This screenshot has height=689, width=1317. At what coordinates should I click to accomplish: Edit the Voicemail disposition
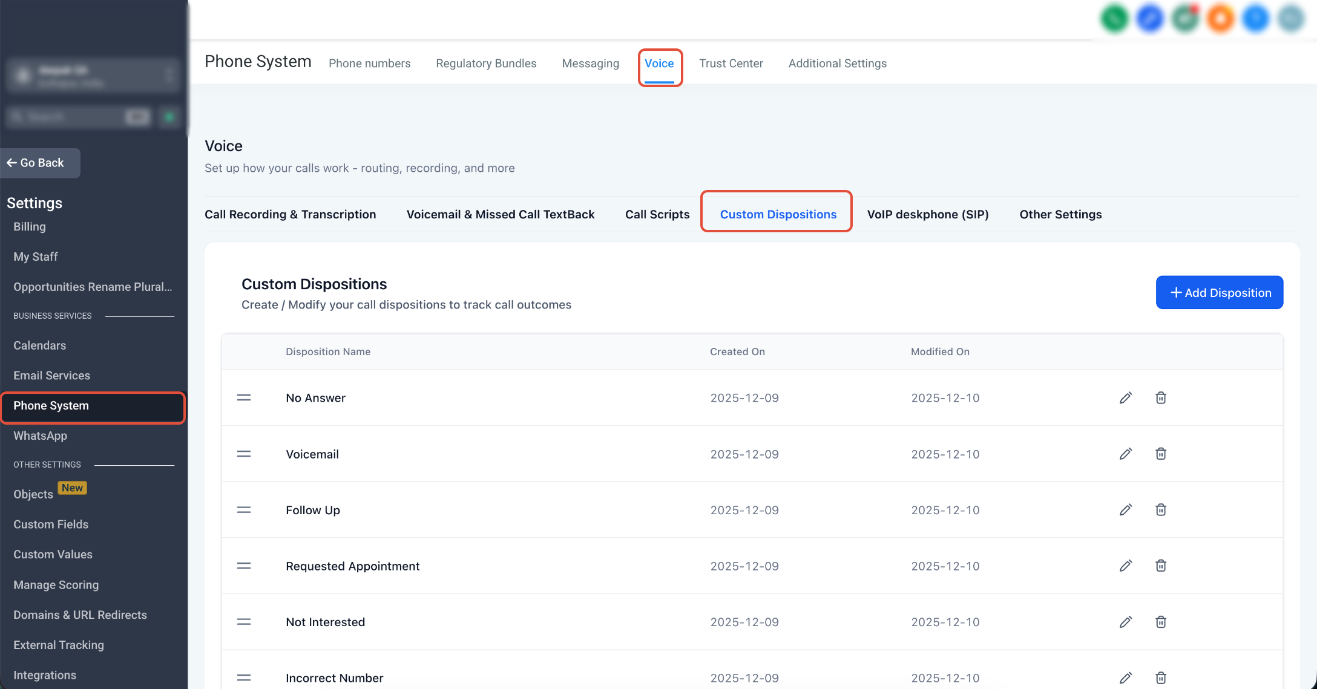1126,454
